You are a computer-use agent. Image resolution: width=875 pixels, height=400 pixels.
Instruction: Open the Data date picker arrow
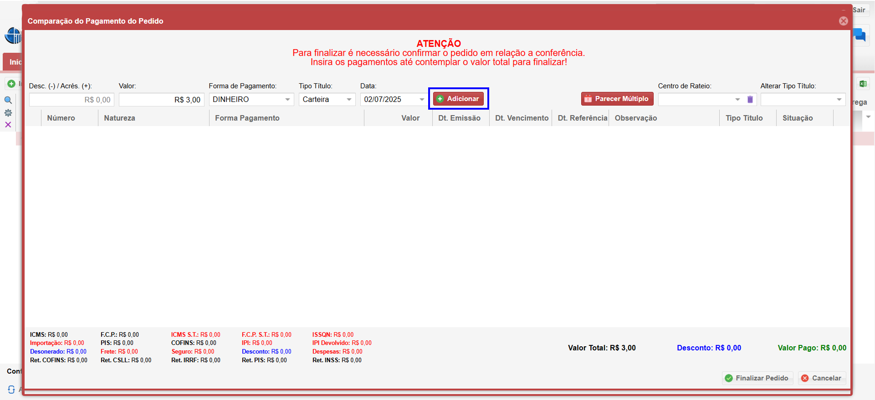(422, 99)
